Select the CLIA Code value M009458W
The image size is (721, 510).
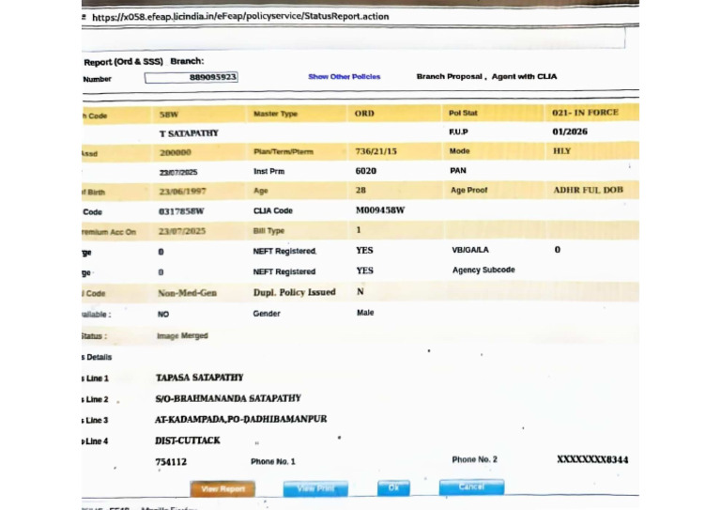pos(380,210)
